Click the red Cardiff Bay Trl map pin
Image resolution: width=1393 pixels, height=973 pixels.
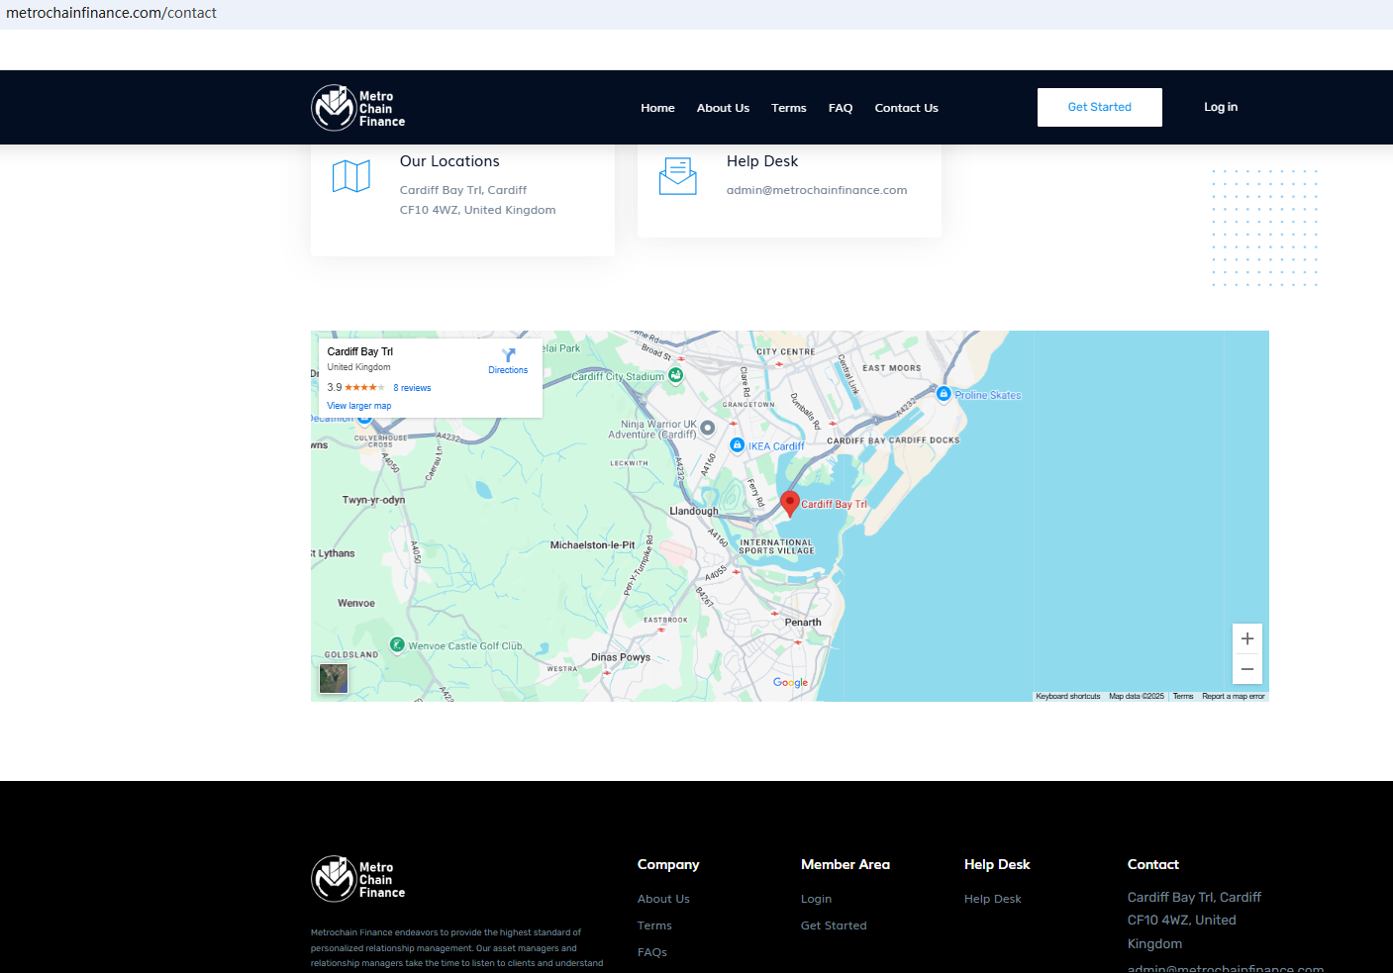click(789, 503)
